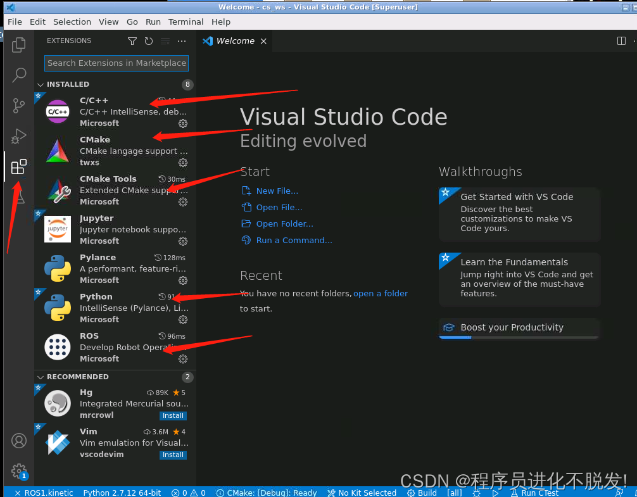Open the Source Control view
Viewport: 637px width, 497px height.
(19, 106)
